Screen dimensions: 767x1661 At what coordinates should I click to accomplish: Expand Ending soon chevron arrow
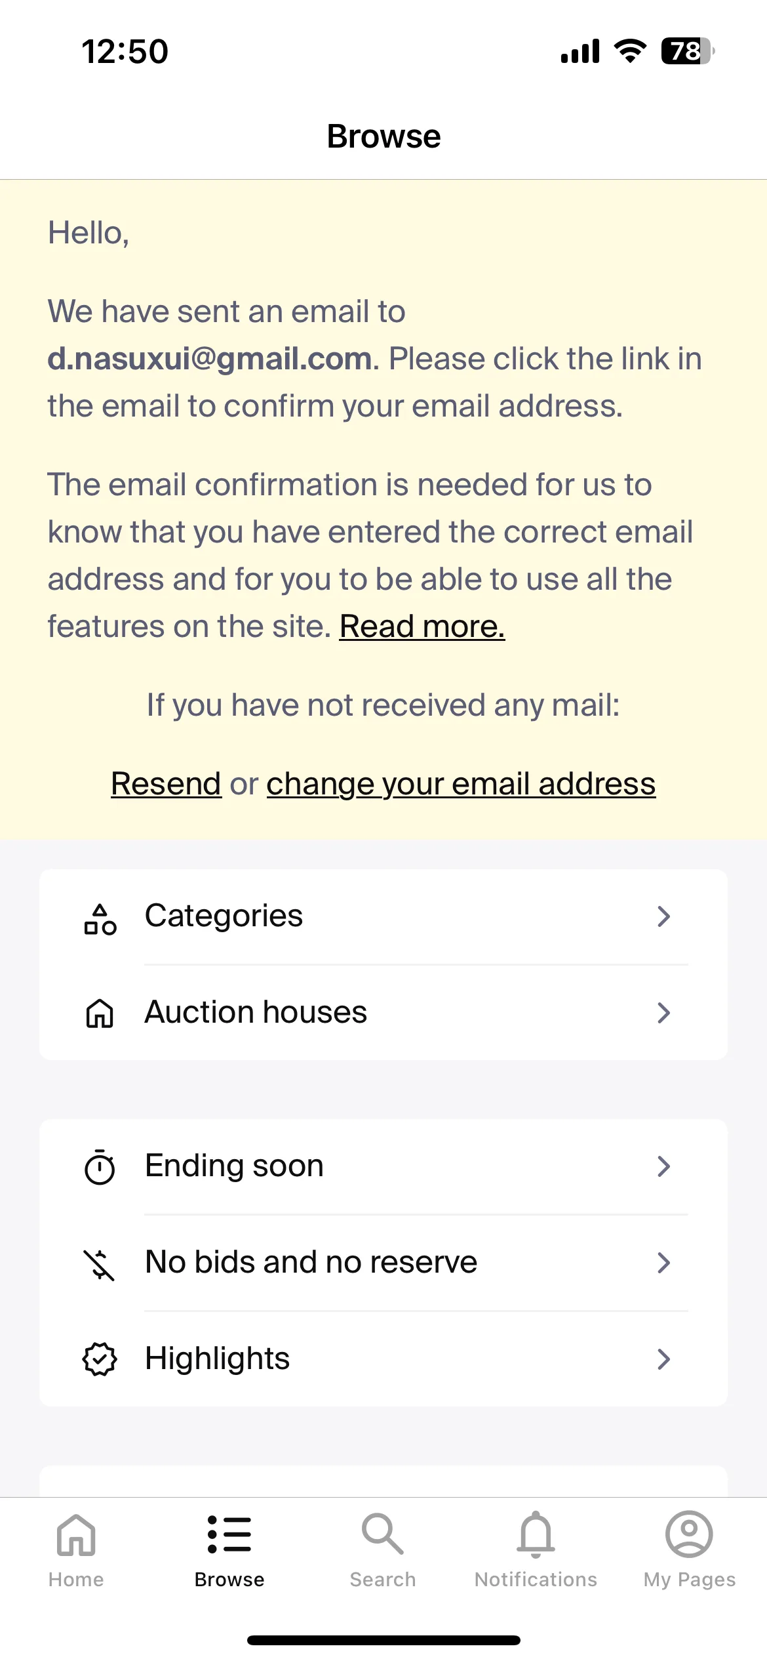tap(664, 1166)
